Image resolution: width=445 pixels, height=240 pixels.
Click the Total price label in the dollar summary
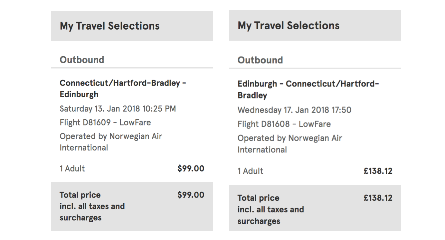pyautogui.click(x=80, y=195)
